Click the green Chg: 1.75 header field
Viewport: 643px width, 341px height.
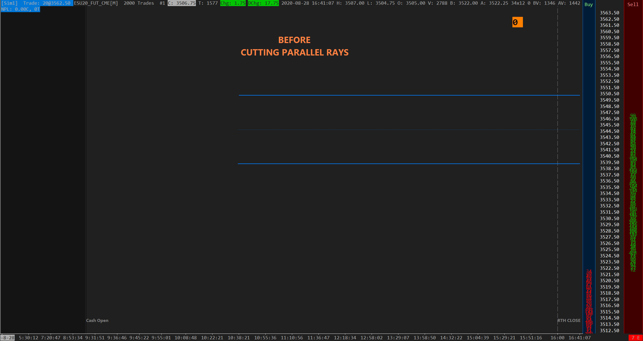click(x=233, y=3)
